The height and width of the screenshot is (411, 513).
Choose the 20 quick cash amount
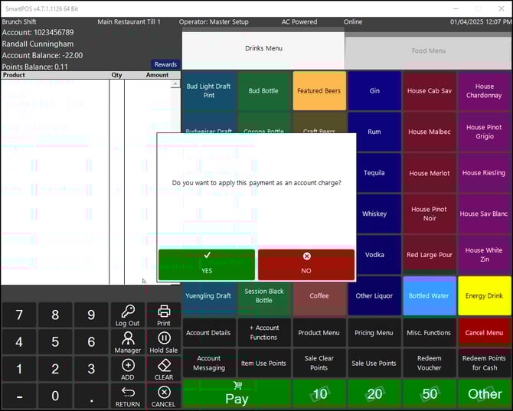pos(374,394)
